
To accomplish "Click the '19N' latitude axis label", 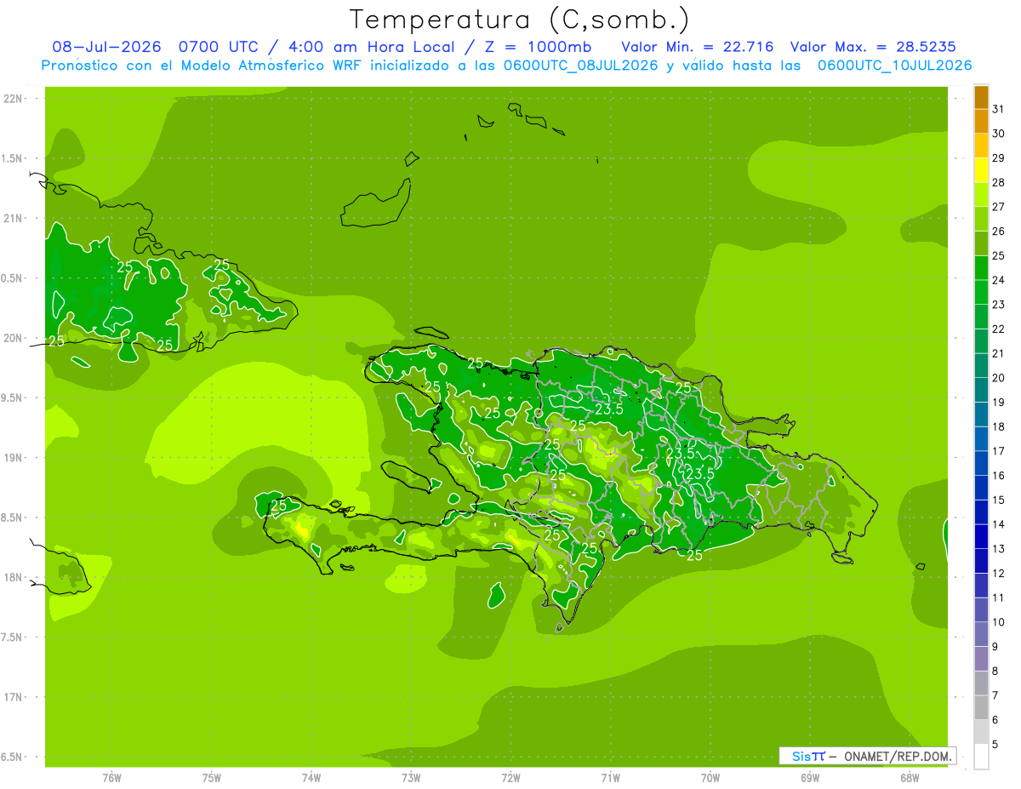I will [14, 458].
